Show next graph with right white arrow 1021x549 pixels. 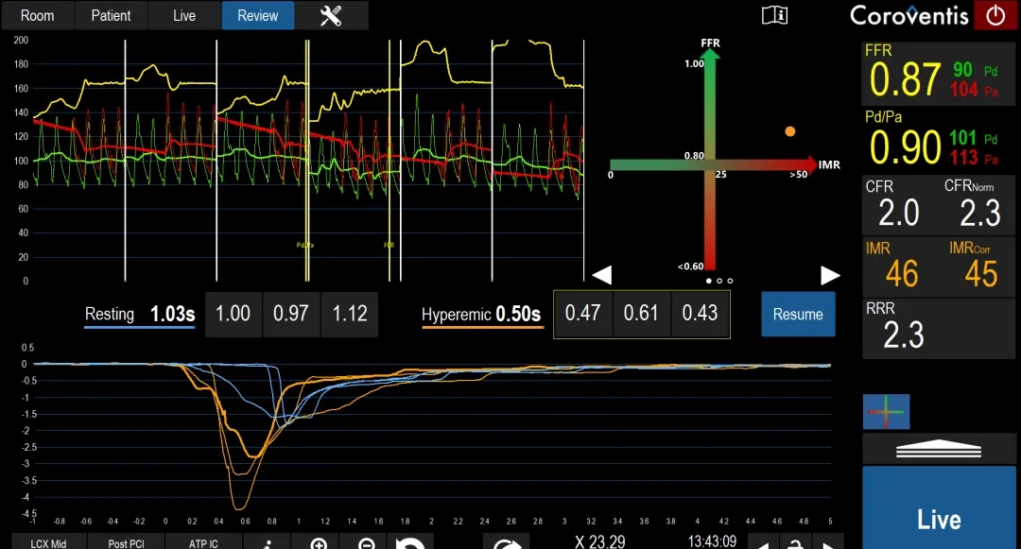coord(830,275)
